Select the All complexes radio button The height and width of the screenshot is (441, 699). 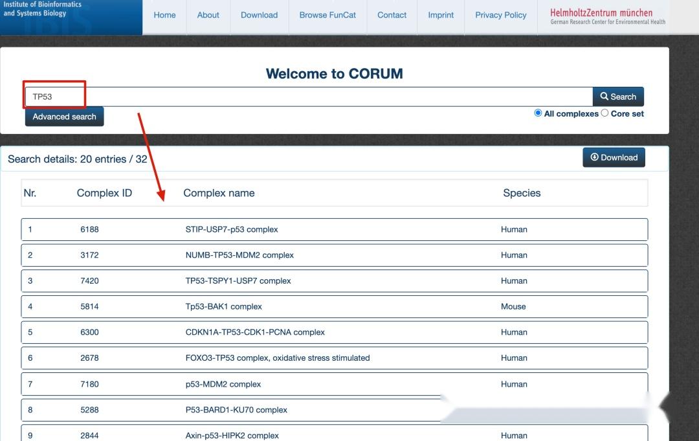(538, 112)
